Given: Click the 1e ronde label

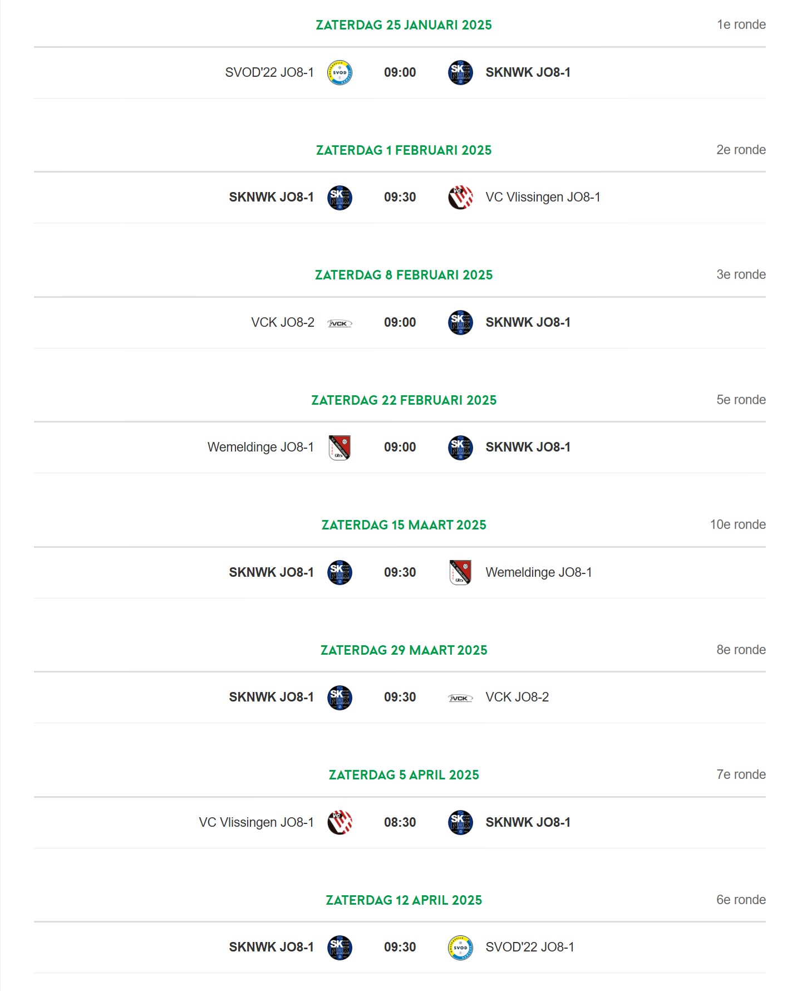Looking at the screenshot, I should click(x=741, y=24).
